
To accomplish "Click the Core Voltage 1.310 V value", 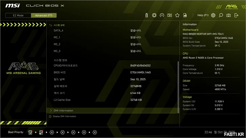I will [219, 69].
